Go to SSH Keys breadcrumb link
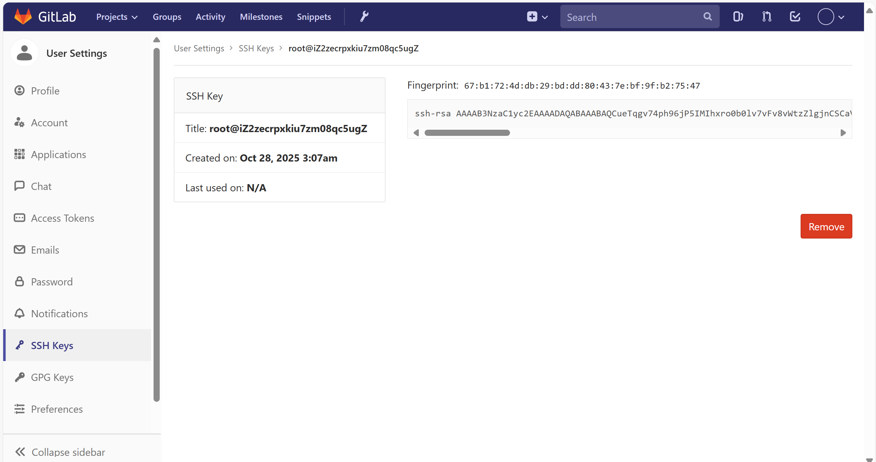 tap(256, 48)
